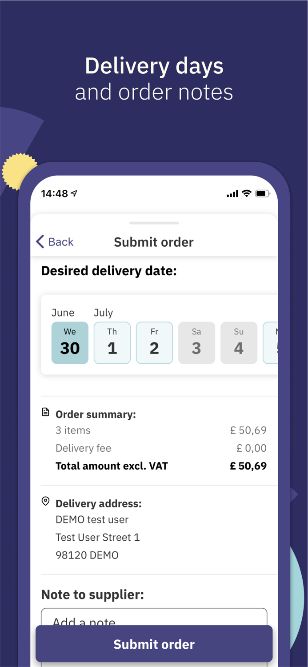
Task: Tap the back chevron icon
Action: pyautogui.click(x=40, y=241)
